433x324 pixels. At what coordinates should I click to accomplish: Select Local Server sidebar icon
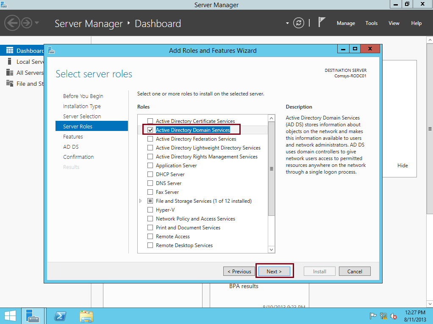(10, 61)
